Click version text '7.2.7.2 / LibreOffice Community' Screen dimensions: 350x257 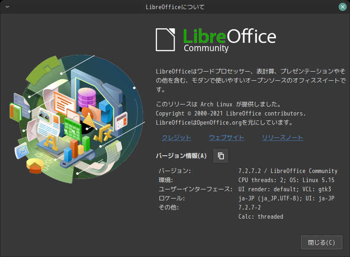pos(288,171)
